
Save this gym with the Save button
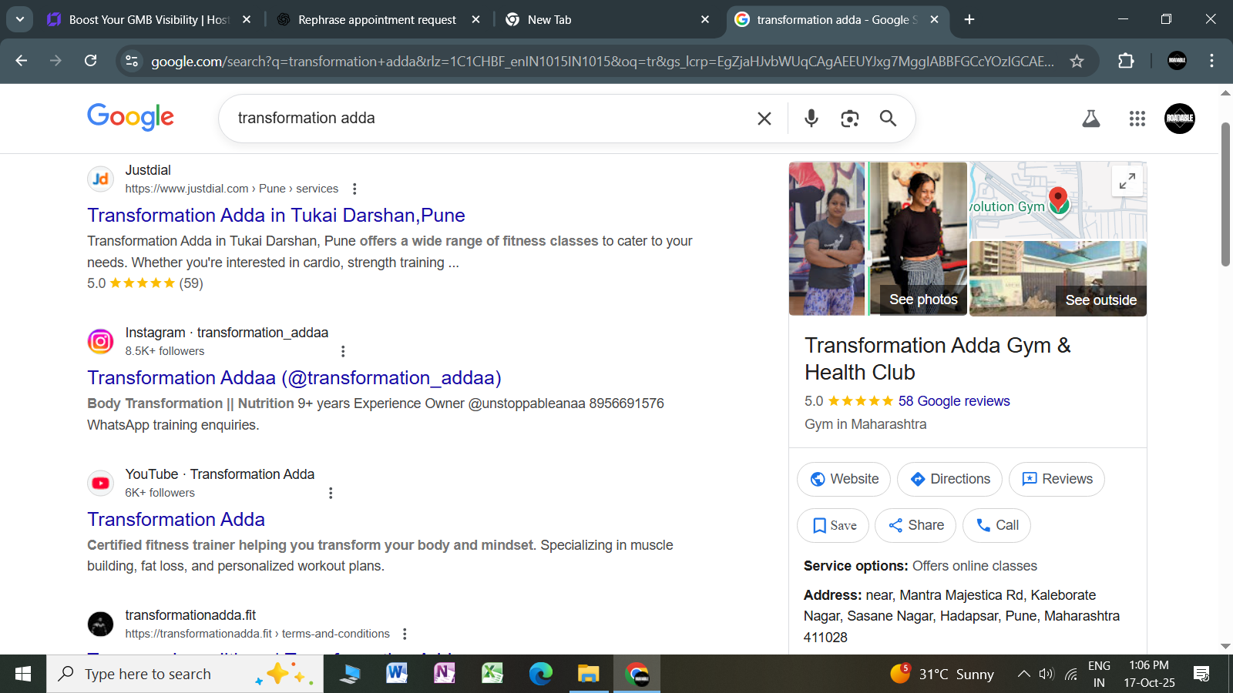(x=833, y=525)
